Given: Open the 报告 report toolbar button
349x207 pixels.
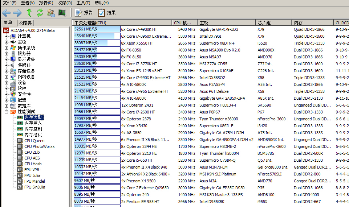Looking at the screenshot, I should (x=84, y=13).
